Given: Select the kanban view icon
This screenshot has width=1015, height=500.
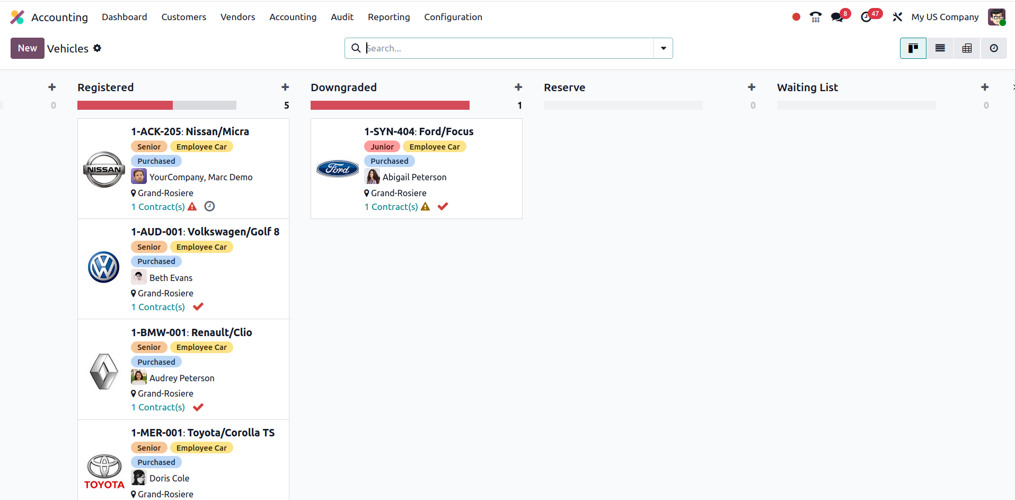Looking at the screenshot, I should [913, 48].
